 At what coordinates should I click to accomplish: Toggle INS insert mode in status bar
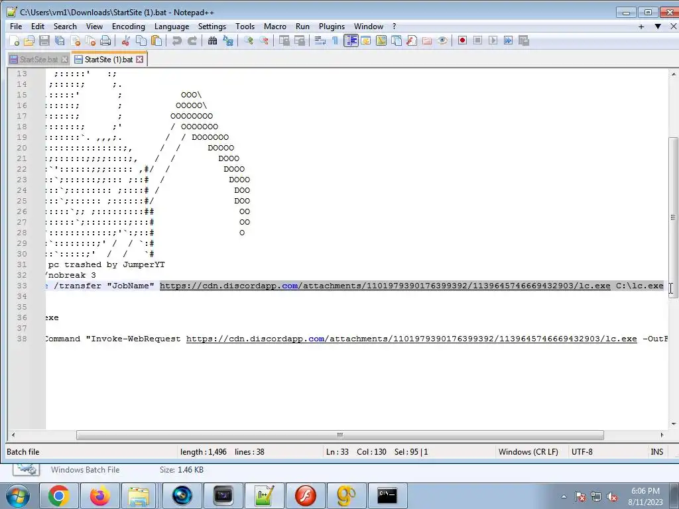coord(656,452)
